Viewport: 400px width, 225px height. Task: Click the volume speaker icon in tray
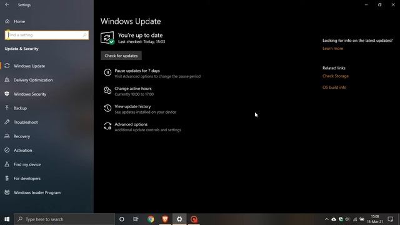pos(347,219)
